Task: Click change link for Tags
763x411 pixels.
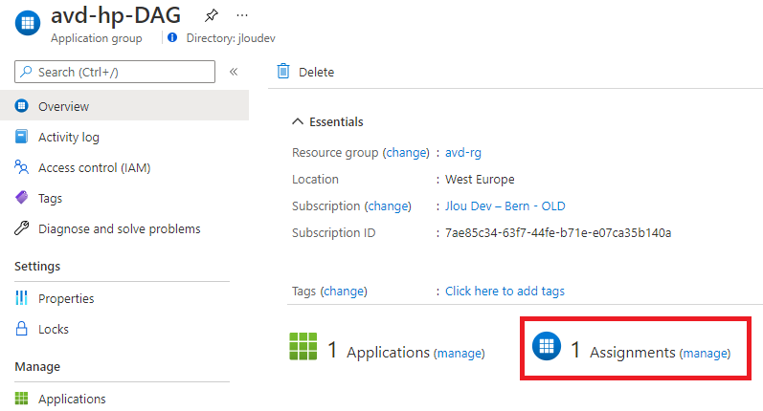Action: point(346,291)
